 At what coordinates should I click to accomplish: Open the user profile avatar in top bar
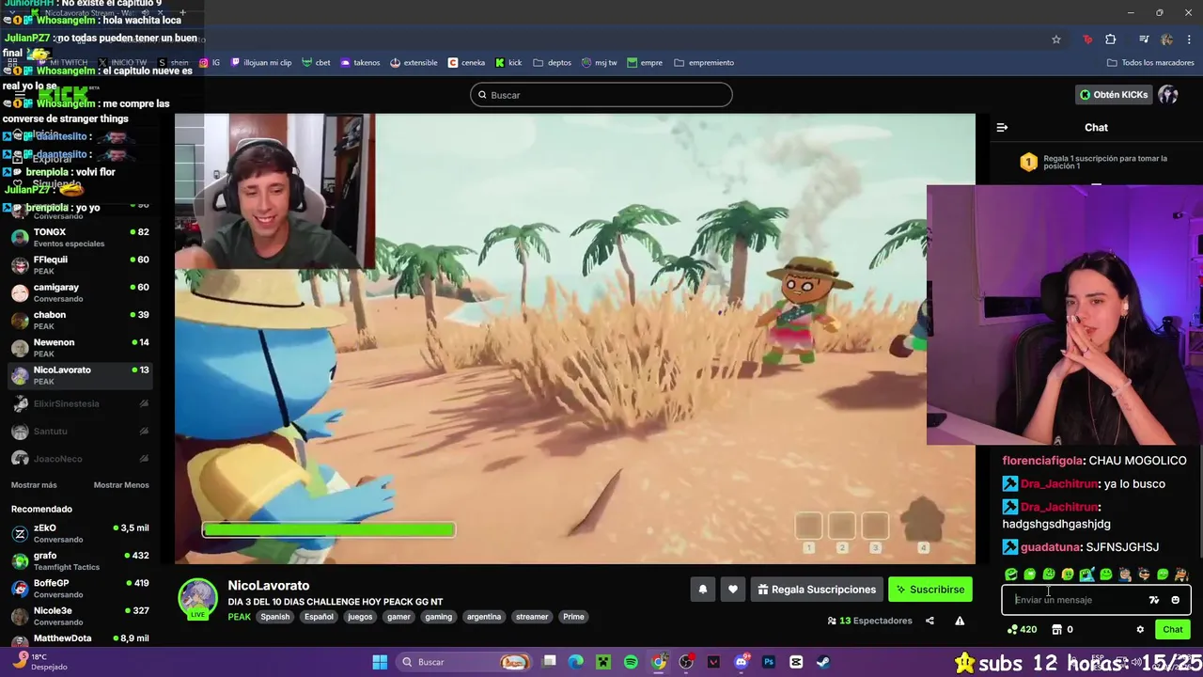(1168, 95)
